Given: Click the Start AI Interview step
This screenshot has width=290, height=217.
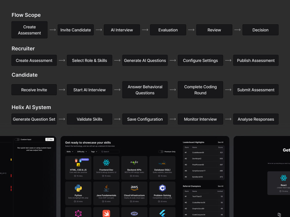Looking at the screenshot, I should tap(90, 90).
